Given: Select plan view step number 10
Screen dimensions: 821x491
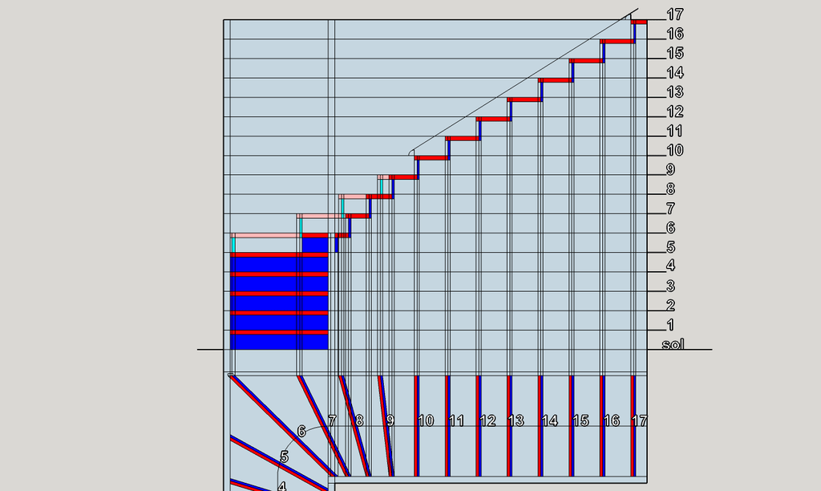Looking at the screenshot, I should click(426, 420).
